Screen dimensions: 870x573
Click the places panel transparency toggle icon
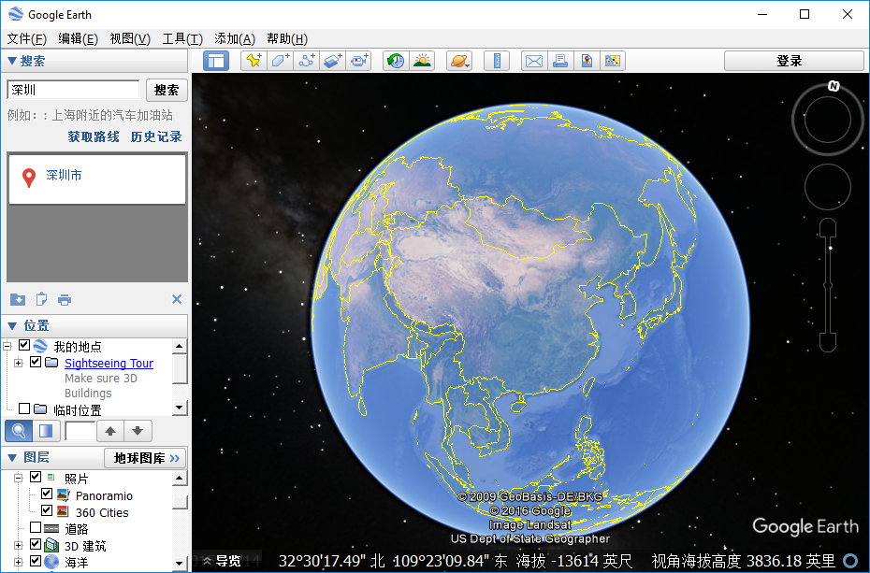pos(46,431)
